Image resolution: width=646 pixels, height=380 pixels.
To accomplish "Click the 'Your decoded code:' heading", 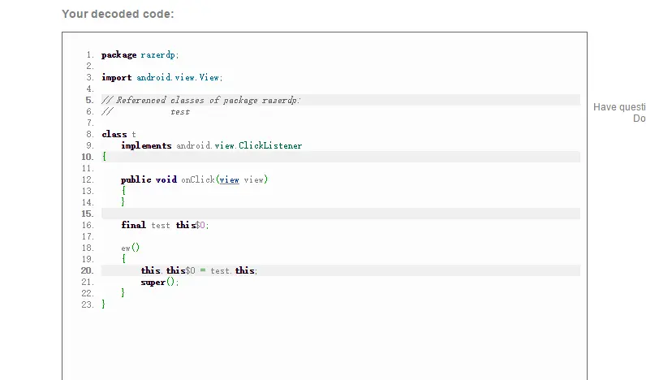I will 118,14.
